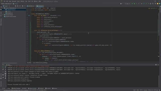
Task: Click the Git branch widget in status bar
Action: click(156, 90)
